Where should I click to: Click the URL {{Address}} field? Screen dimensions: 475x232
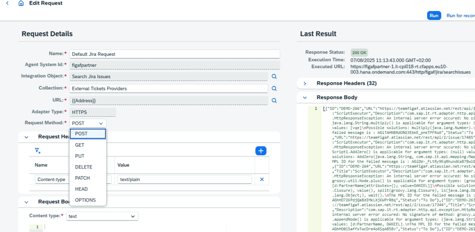(x=168, y=100)
